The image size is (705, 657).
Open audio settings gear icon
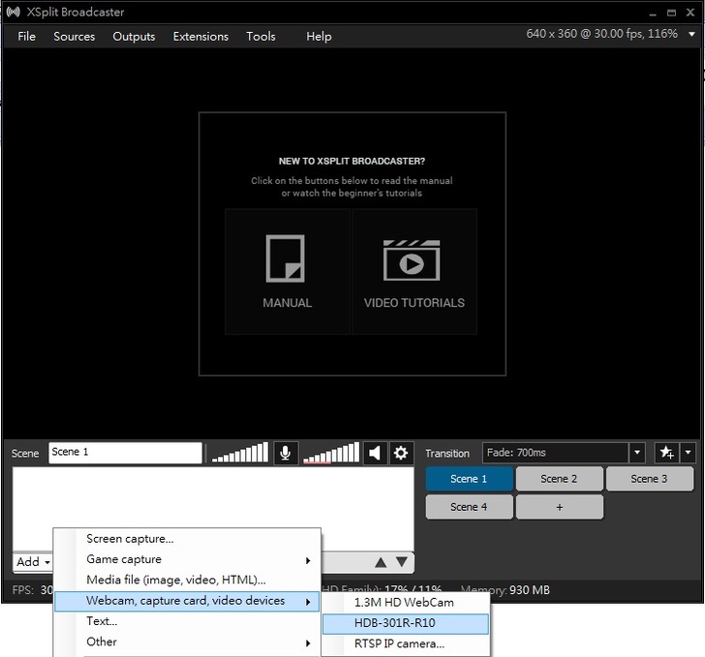click(x=401, y=453)
